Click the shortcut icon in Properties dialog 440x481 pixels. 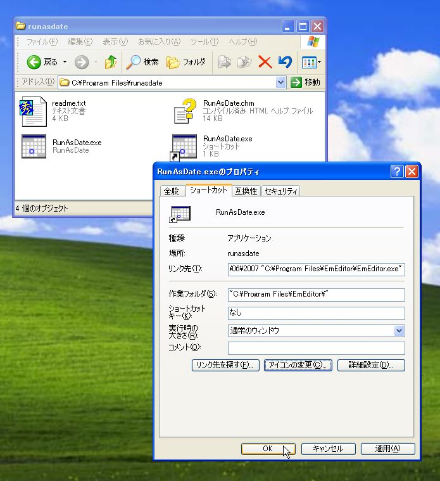pos(180,214)
